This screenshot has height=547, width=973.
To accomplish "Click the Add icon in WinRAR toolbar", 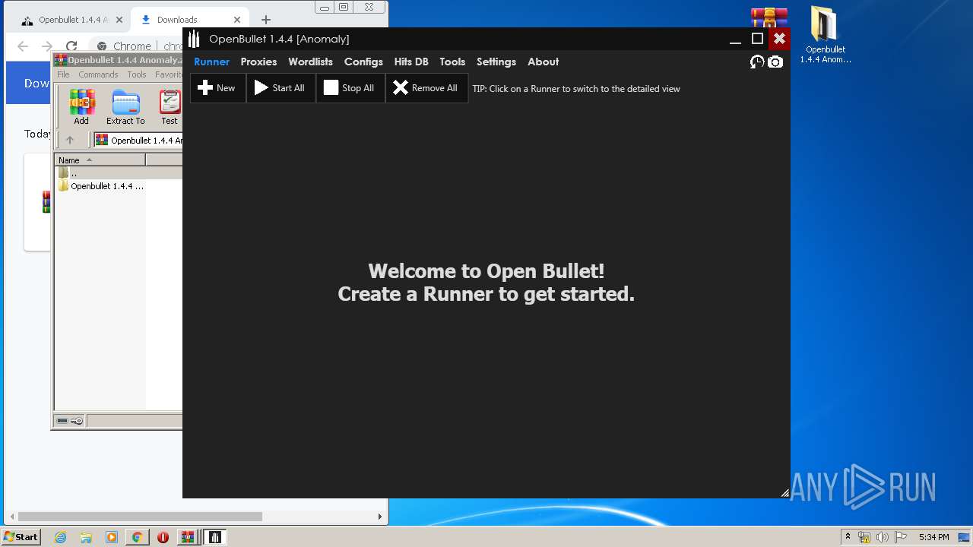I will [81, 107].
